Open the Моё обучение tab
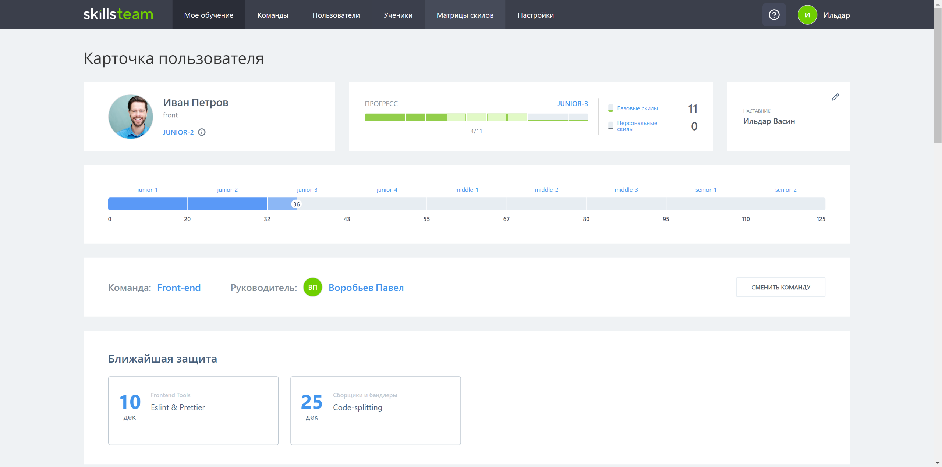 (x=209, y=15)
